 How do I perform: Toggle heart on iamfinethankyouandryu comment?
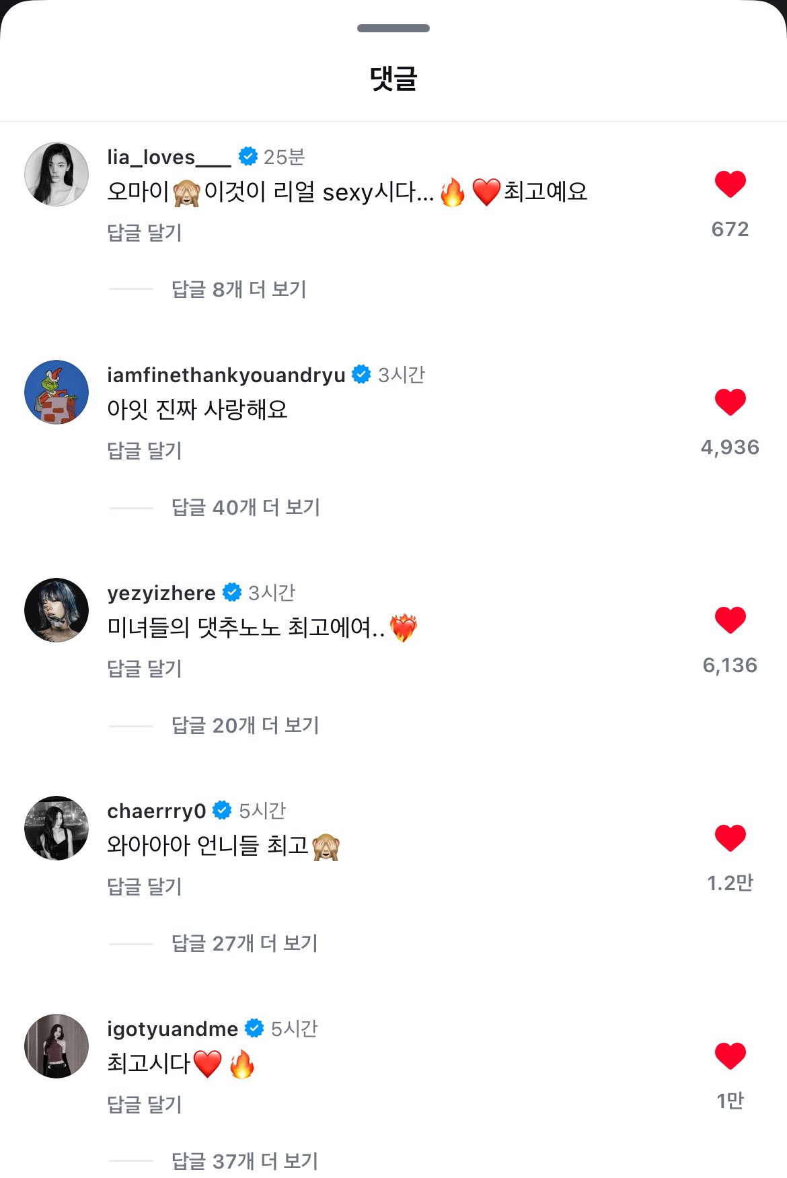[730, 402]
